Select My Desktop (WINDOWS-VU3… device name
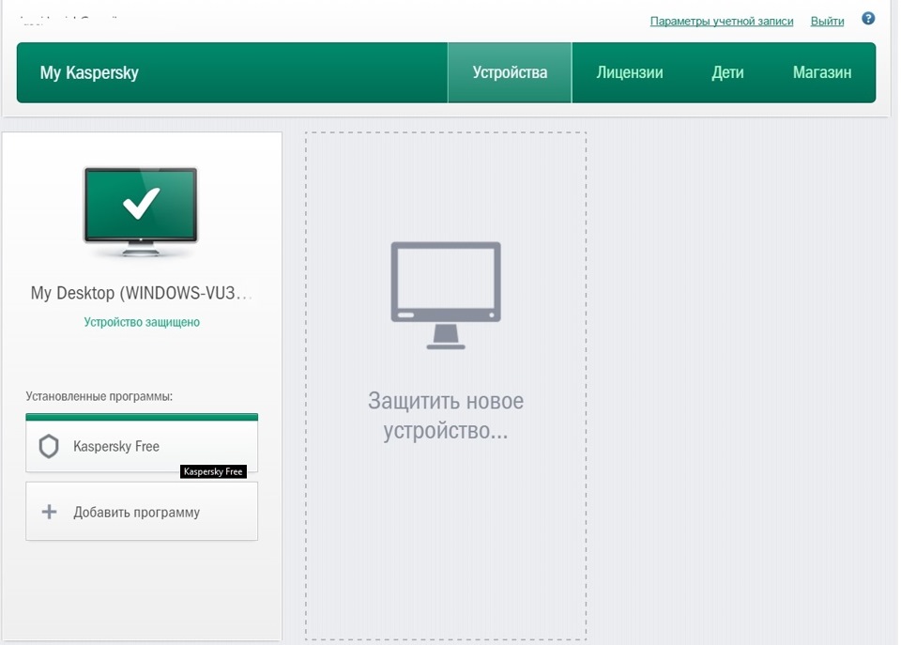The height and width of the screenshot is (645, 901). click(142, 293)
